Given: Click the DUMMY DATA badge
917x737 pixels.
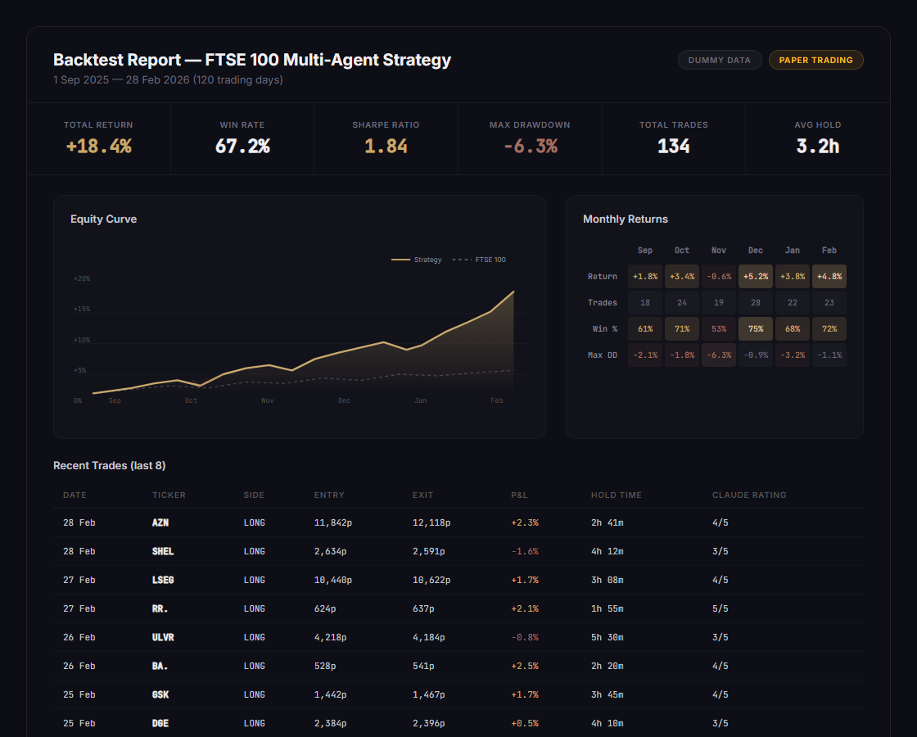Looking at the screenshot, I should coord(720,59).
